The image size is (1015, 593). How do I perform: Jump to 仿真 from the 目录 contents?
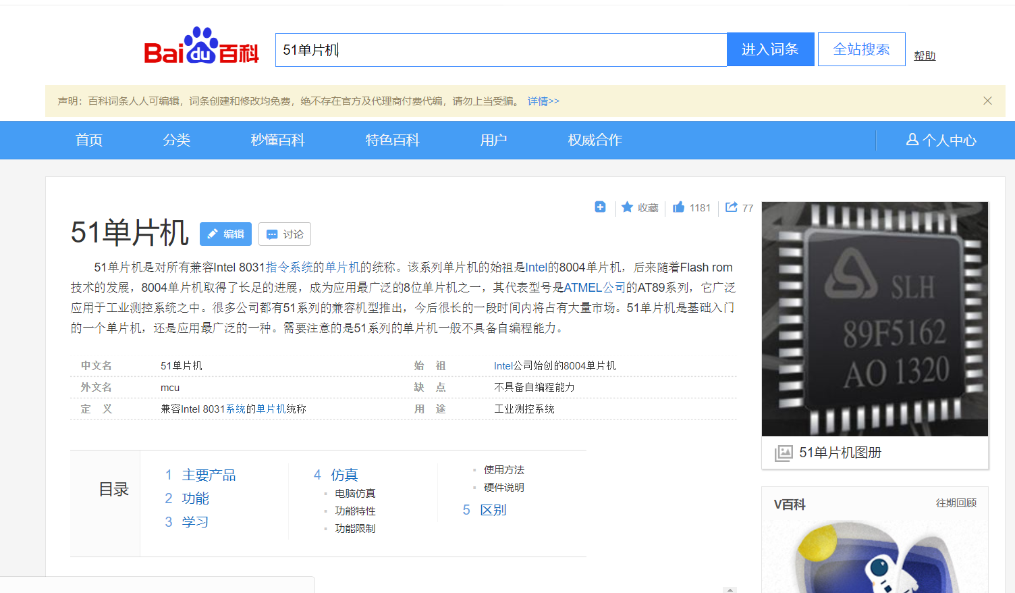click(x=344, y=475)
